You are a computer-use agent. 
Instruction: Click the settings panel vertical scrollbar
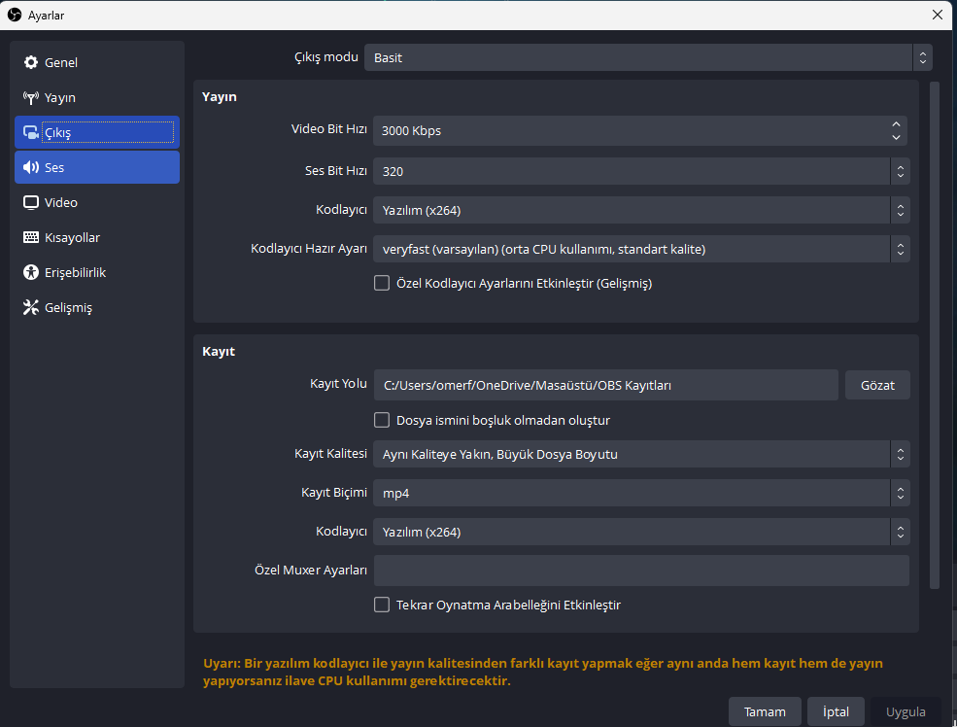[934, 335]
